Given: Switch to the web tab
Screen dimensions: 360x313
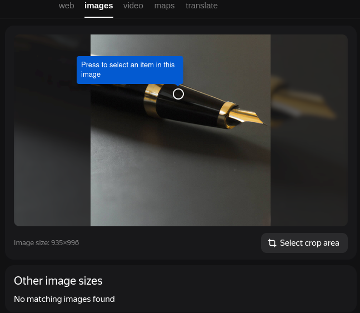Looking at the screenshot, I should (66, 6).
